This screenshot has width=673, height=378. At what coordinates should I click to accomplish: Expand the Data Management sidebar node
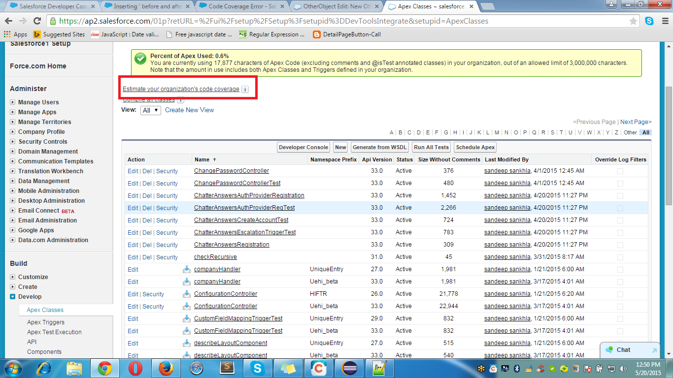pos(13,181)
